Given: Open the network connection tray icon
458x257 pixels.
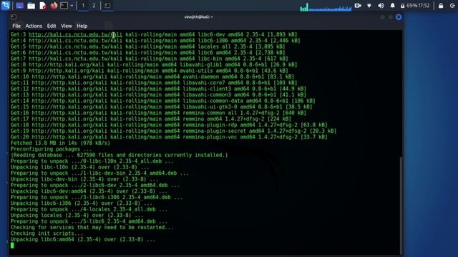Looking at the screenshot, I should click(369, 6).
